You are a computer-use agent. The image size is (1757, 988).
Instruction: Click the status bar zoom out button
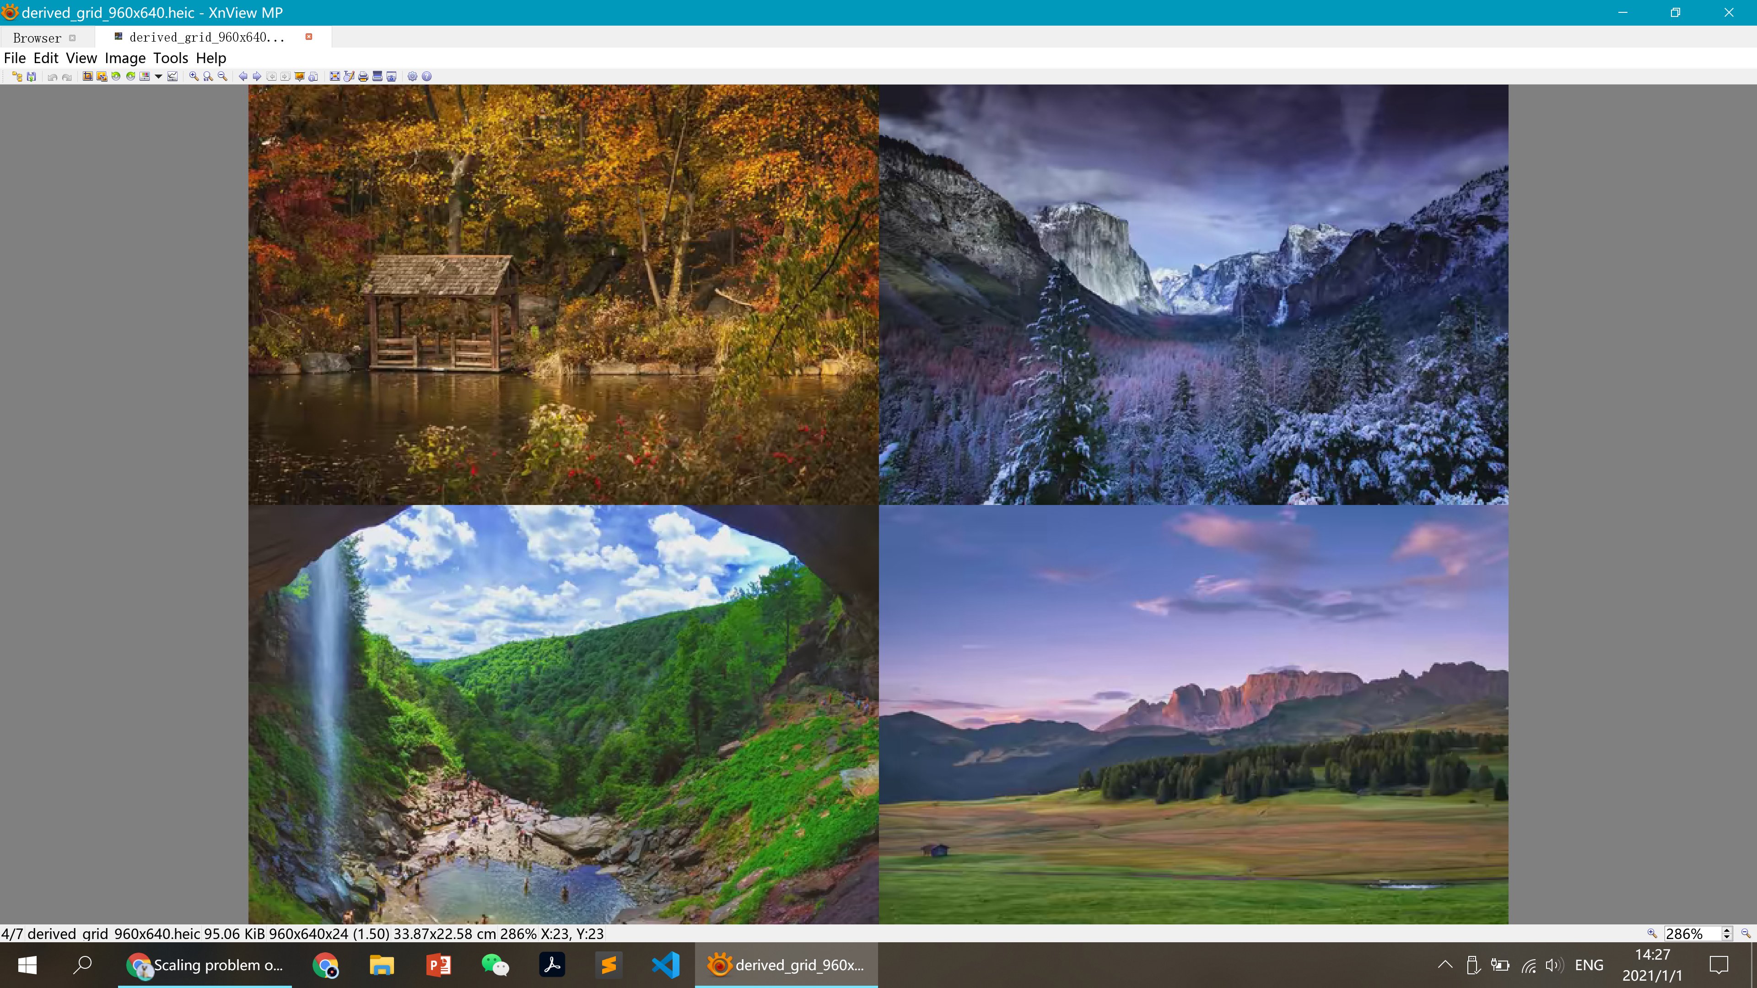[x=1746, y=934]
